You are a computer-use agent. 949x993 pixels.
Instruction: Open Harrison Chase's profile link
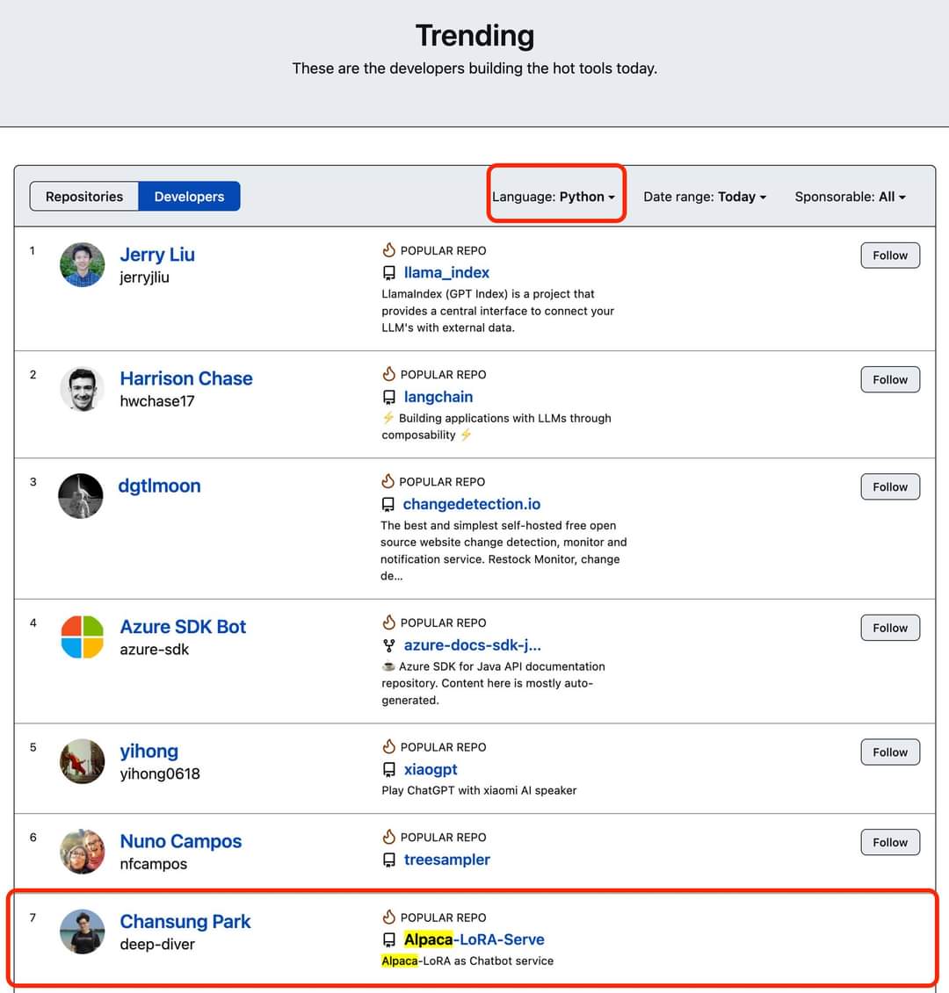click(x=186, y=378)
